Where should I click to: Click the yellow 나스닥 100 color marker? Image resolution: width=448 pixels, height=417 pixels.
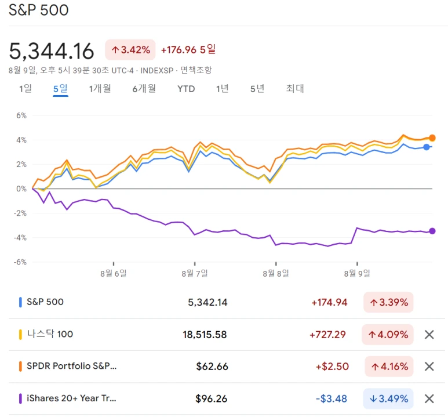(x=20, y=334)
